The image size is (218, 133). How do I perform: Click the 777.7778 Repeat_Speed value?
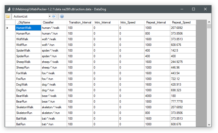coord(183,102)
